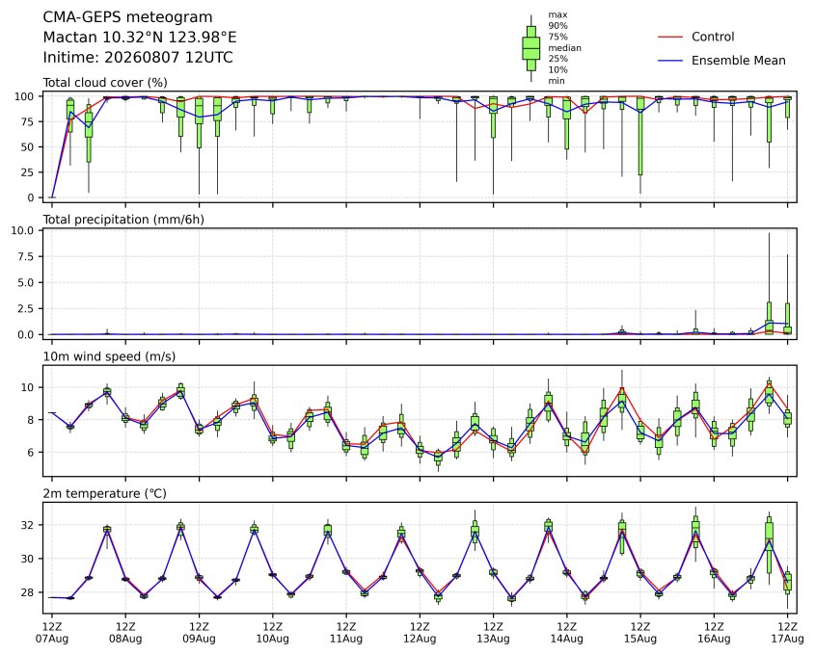Image resolution: width=815 pixels, height=655 pixels.
Task: Click the '12Z 15Aug' x-axis label
Action: click(x=640, y=633)
